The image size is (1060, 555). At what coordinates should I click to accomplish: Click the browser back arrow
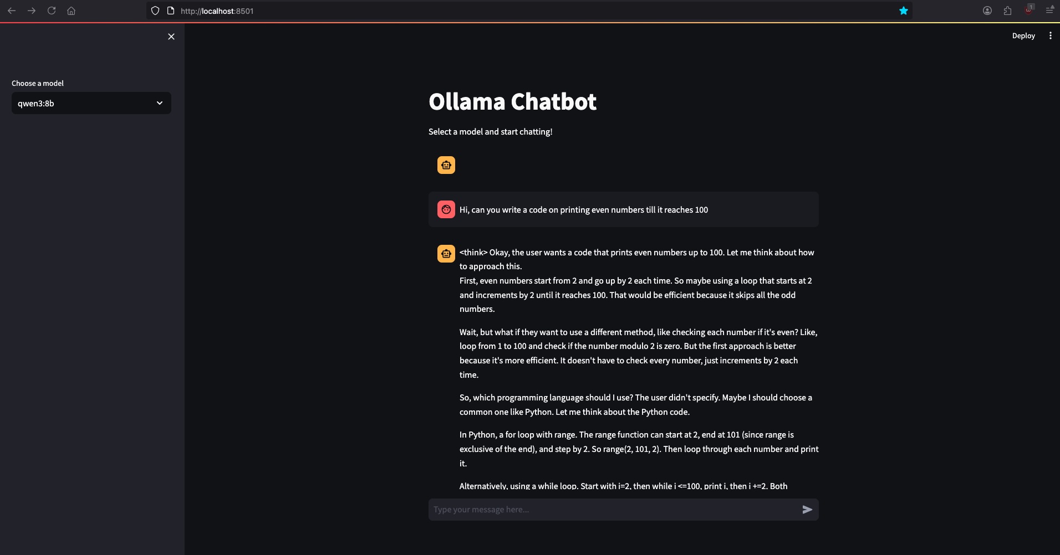[12, 11]
